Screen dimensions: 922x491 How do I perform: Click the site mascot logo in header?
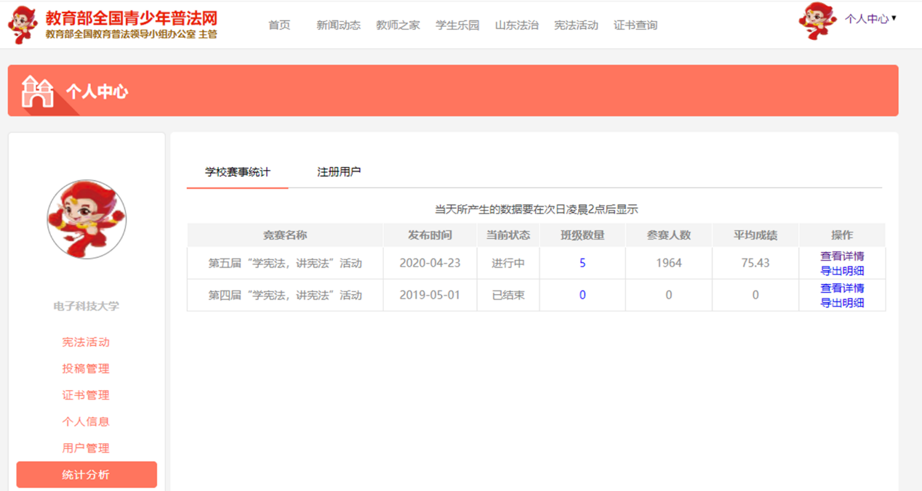pos(23,25)
